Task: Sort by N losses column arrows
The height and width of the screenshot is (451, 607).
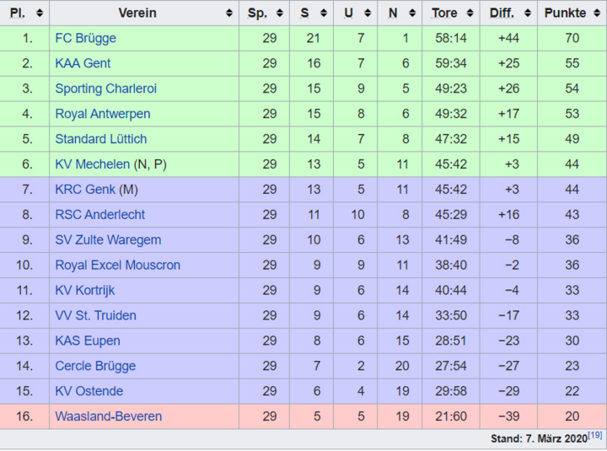Action: (412, 13)
